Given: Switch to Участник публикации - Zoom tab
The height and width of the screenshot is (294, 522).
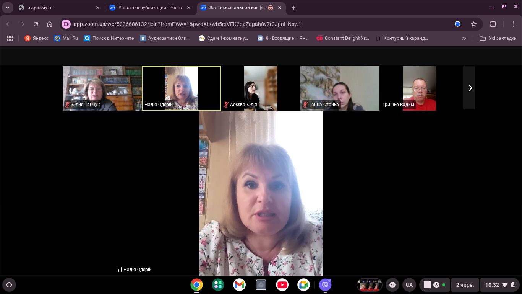Looking at the screenshot, I should click(151, 8).
